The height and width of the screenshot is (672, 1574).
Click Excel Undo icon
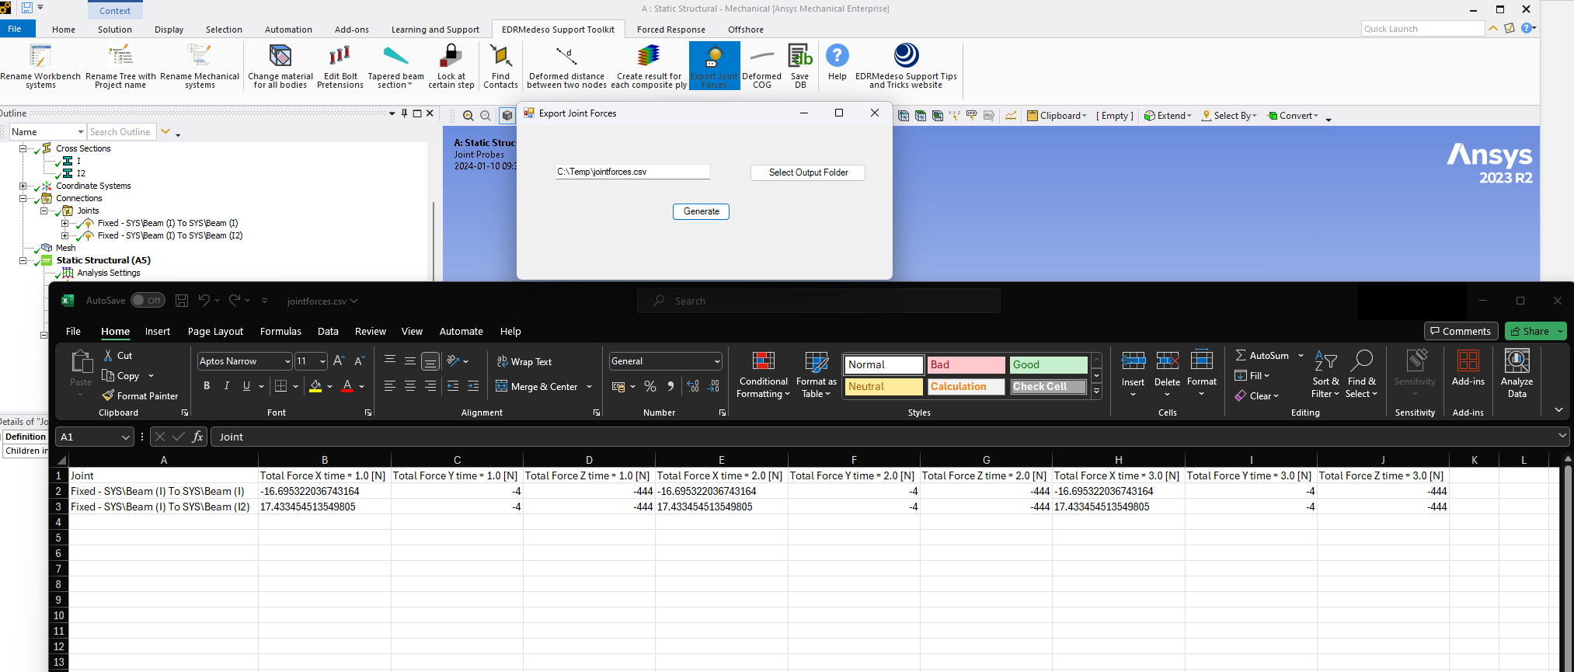pos(204,301)
